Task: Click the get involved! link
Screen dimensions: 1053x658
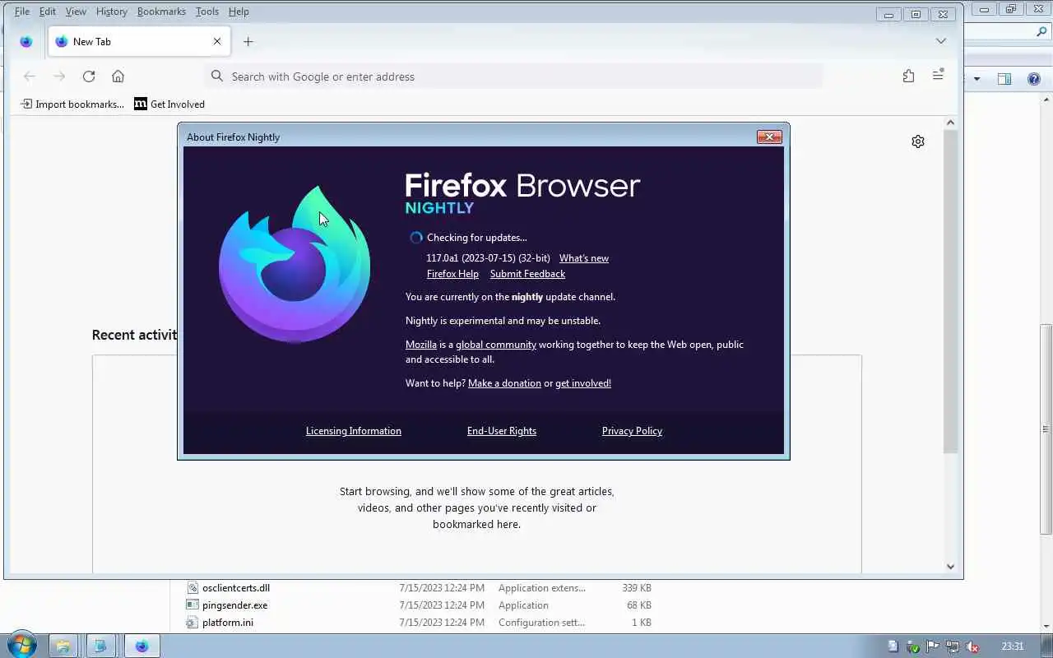Action: [583, 383]
